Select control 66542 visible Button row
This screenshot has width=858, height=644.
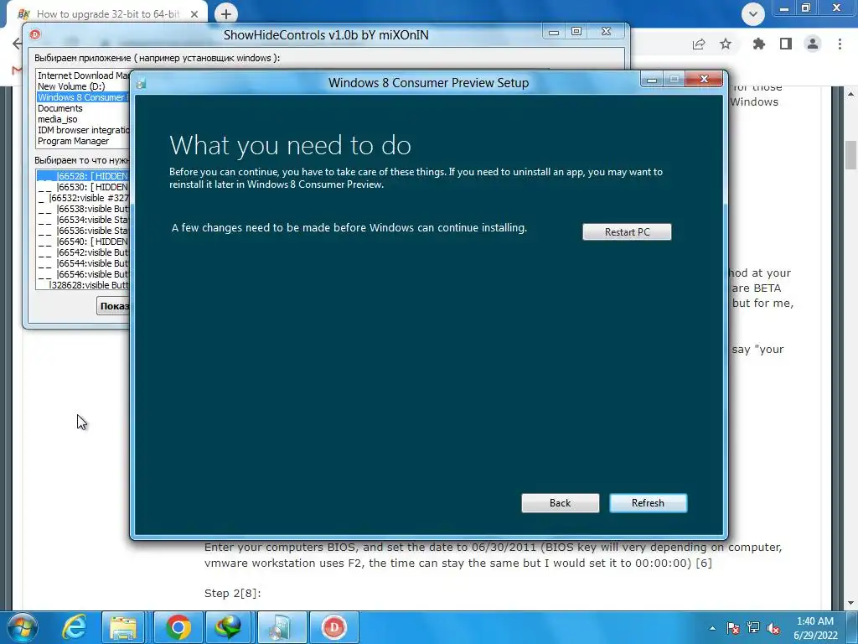coord(83,252)
